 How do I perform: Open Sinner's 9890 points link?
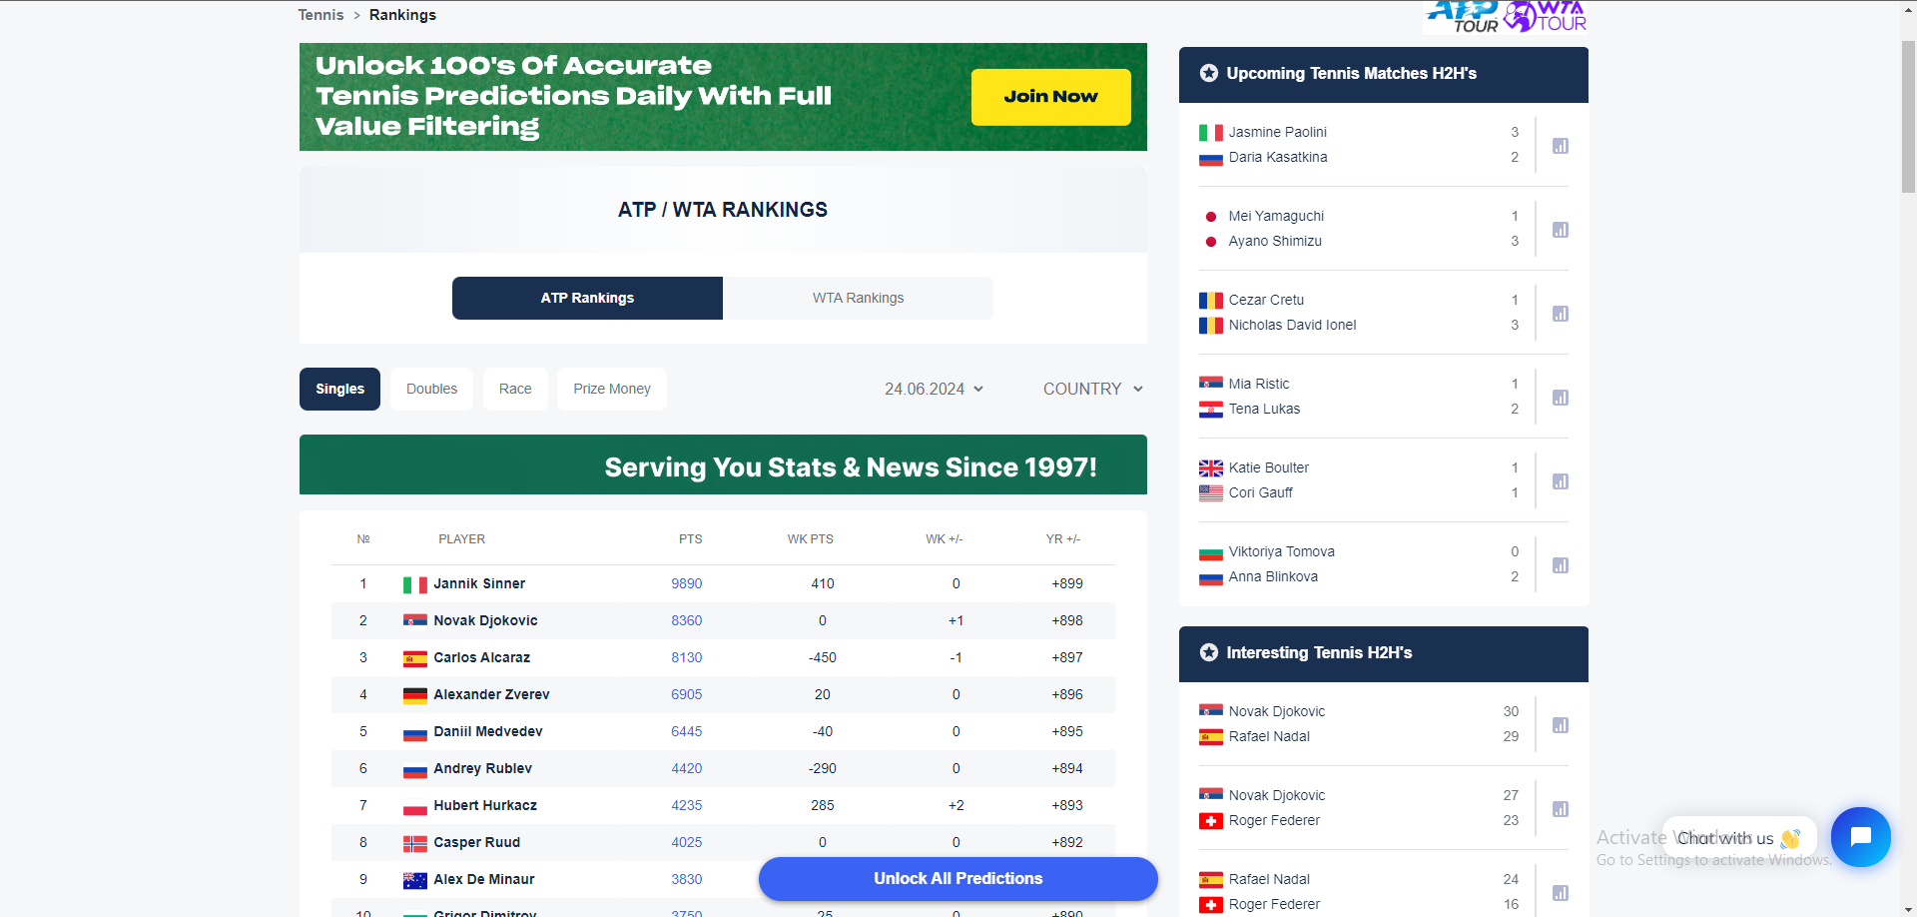click(687, 583)
